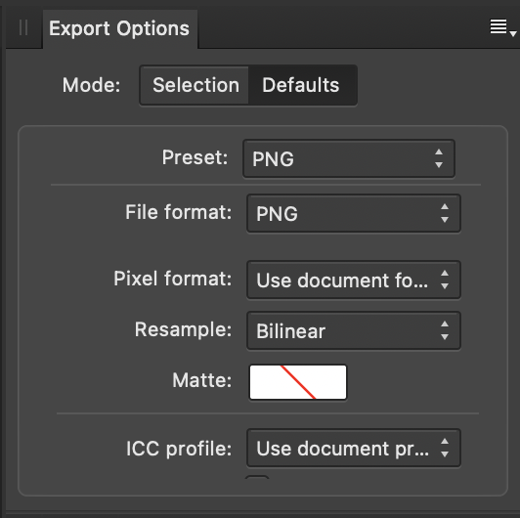The image size is (520, 518).
Task: Switch Mode to Defaults
Action: 301,85
